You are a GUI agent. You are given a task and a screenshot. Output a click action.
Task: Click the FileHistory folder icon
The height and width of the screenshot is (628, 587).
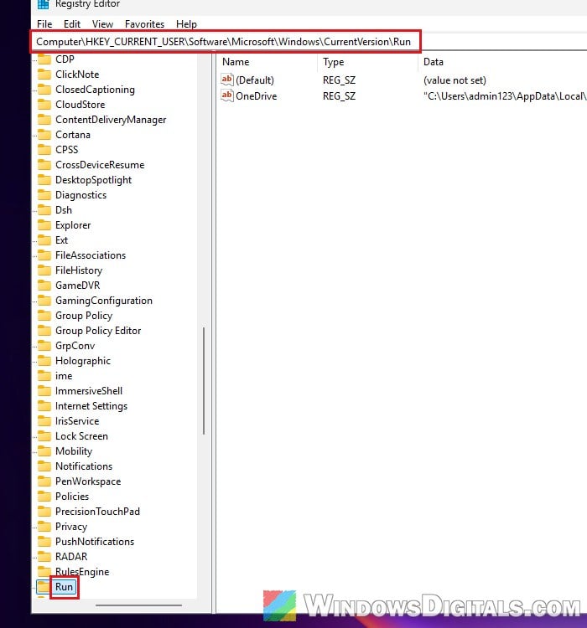click(44, 270)
